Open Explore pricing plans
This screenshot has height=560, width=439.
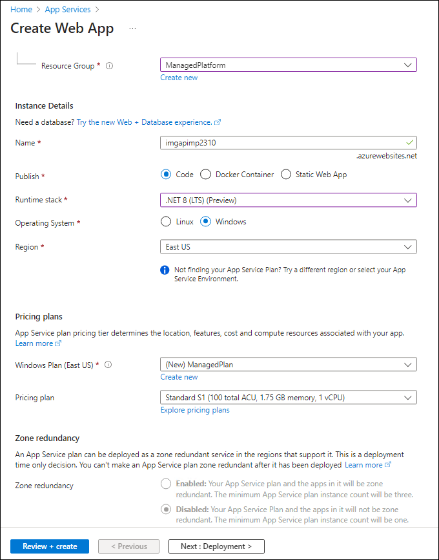click(x=194, y=409)
